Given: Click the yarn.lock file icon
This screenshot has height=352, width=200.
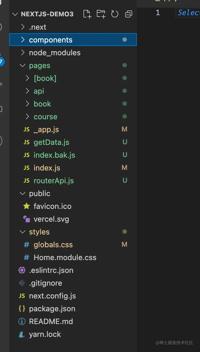Looking at the screenshot, I should tap(22, 334).
